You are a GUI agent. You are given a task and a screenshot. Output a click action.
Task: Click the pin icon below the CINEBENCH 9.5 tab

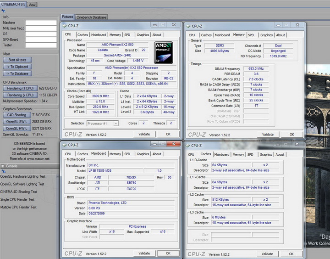pos(2,11)
